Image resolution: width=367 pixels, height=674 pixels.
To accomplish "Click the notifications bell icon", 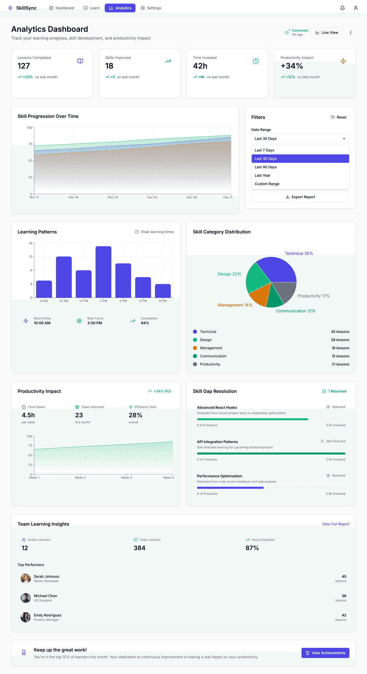I will (x=343, y=8).
